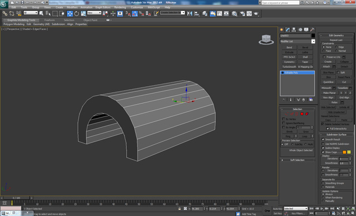Select Polygon sub-object level icon
Viewport: 356px width, 216px height.
[302, 114]
